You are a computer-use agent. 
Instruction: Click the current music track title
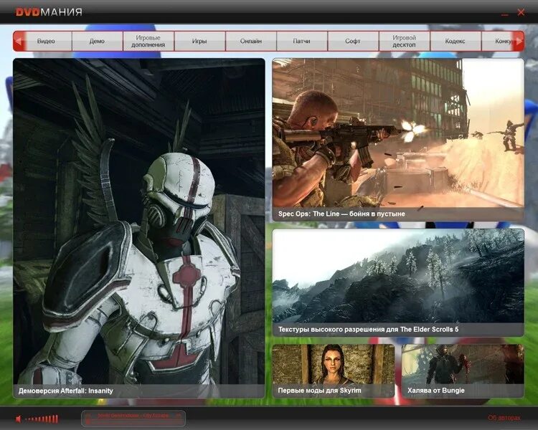click(133, 416)
